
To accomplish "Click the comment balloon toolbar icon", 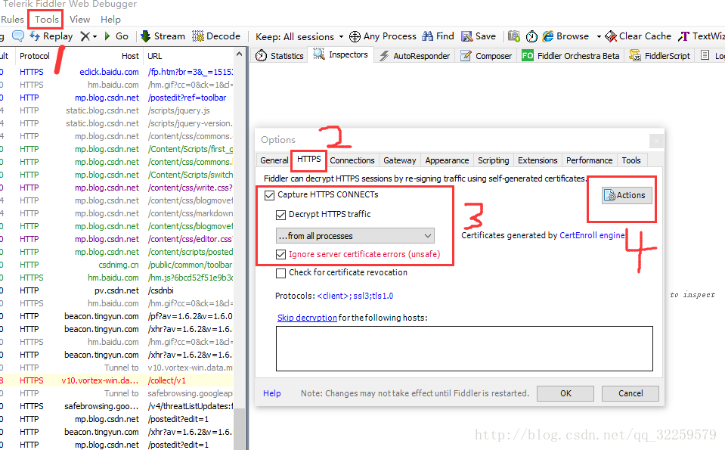I will [18, 36].
